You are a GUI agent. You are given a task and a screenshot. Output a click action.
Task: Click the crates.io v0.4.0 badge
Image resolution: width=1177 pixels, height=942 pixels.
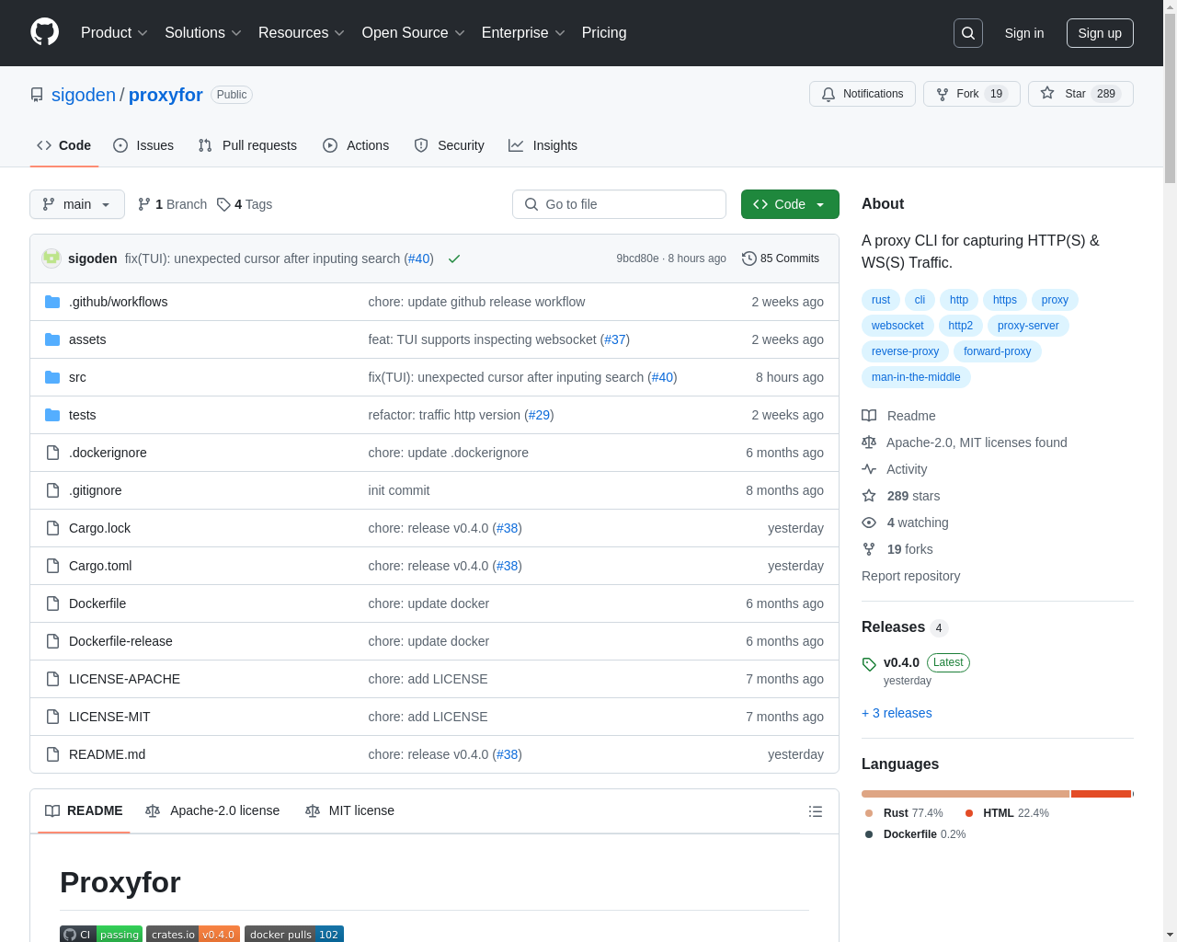(193, 934)
